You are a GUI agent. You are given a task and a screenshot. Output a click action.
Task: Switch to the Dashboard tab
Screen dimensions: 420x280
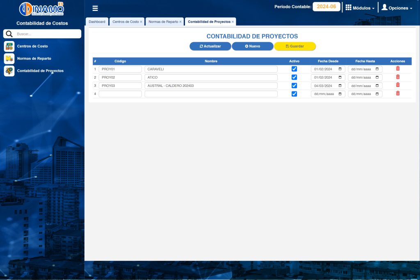[x=97, y=22]
